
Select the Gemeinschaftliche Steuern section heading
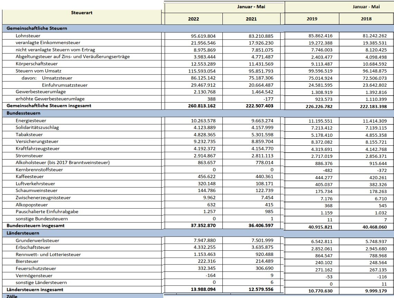coord(37,28)
